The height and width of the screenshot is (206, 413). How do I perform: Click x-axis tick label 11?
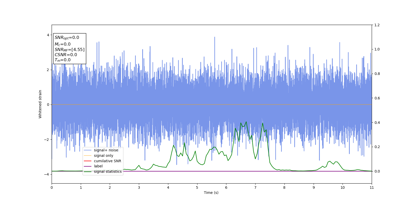click(x=372, y=187)
